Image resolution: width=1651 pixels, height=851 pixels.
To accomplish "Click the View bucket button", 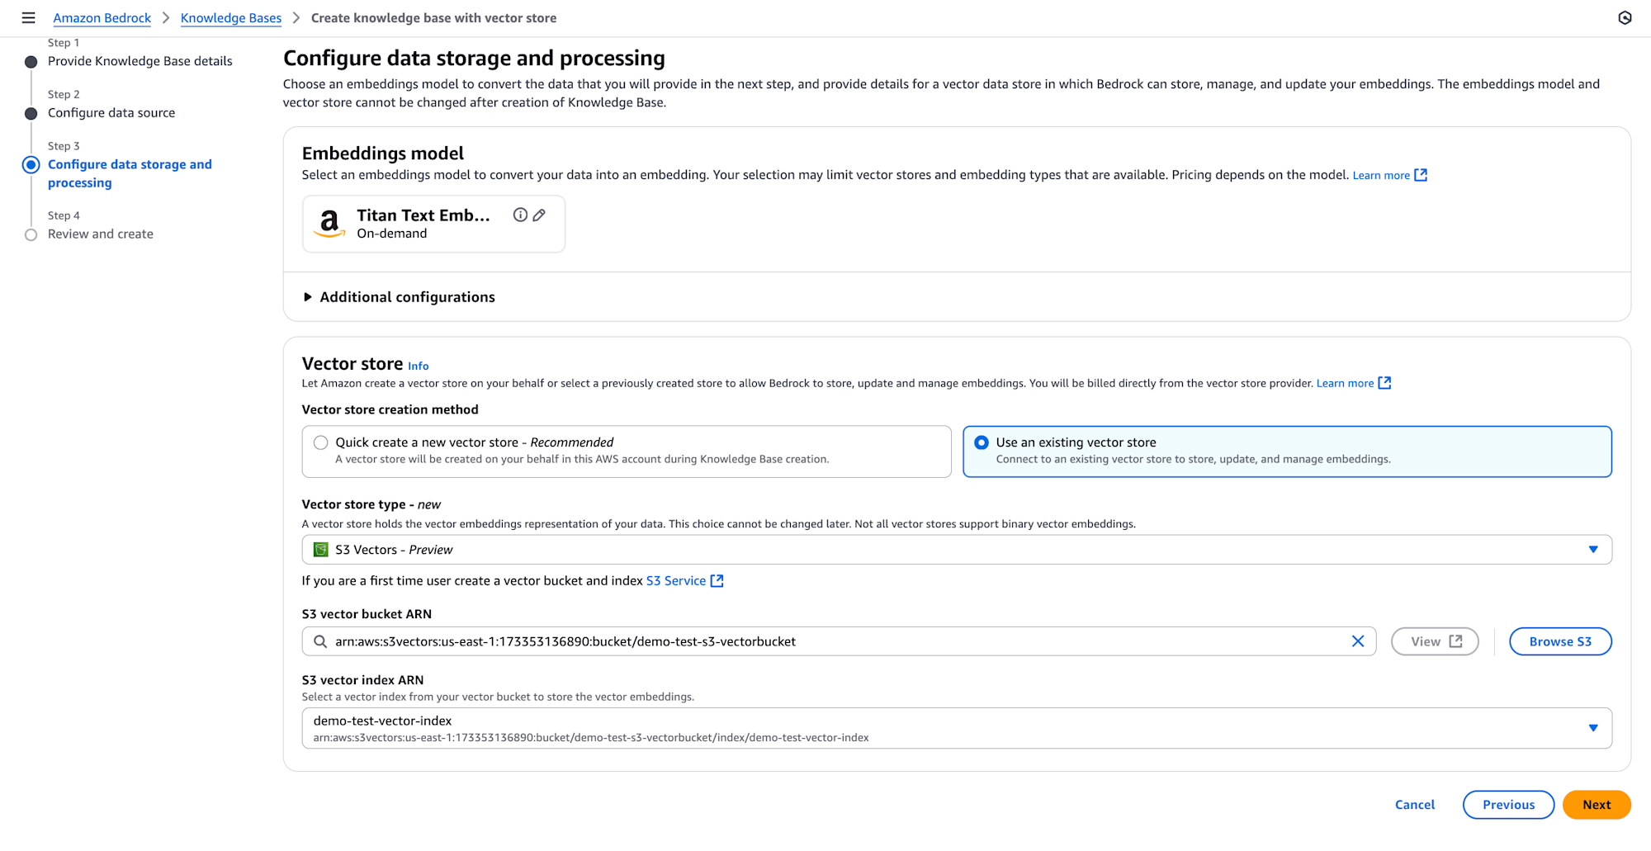I will (1435, 641).
